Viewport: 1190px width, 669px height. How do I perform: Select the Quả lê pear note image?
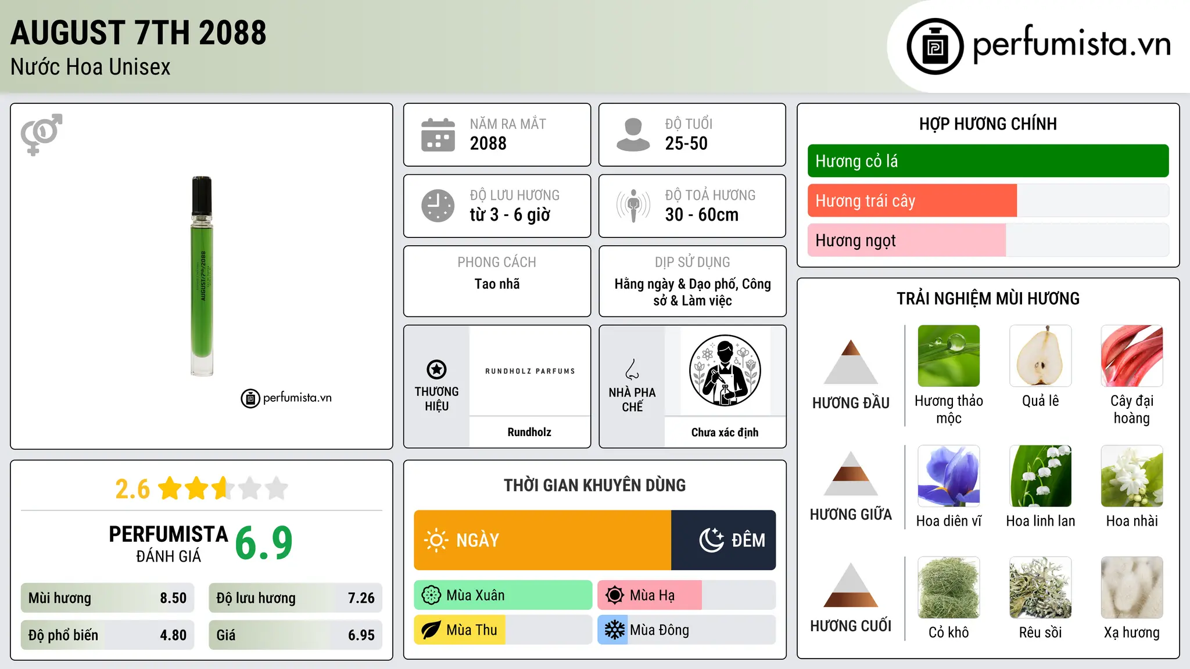(1040, 356)
